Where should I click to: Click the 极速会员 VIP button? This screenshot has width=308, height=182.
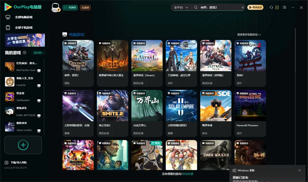(255, 7)
